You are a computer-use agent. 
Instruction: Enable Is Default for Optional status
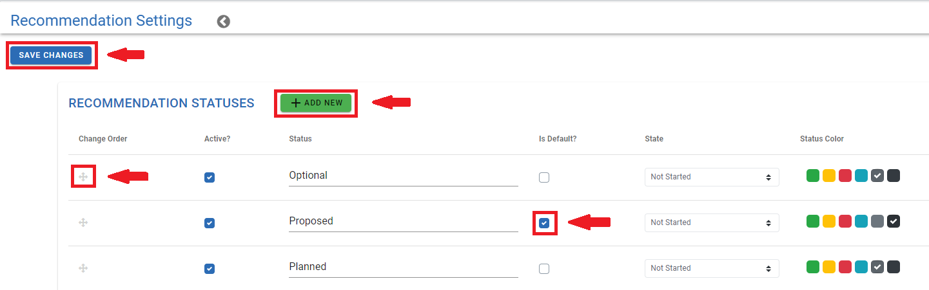[x=544, y=177]
